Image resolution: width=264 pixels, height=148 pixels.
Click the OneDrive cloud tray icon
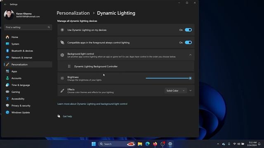pos(224,144)
